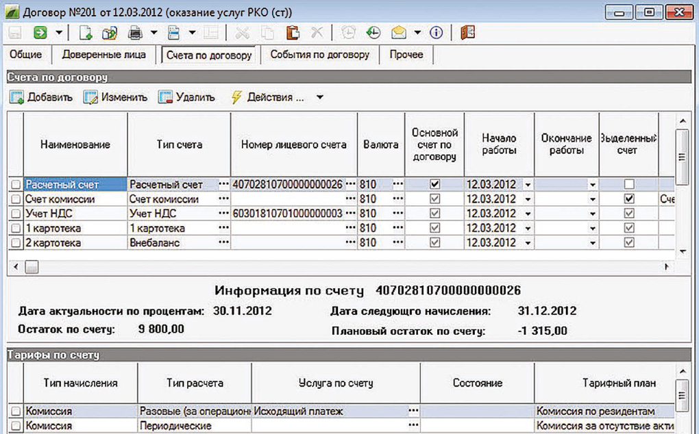This screenshot has height=434, width=699.
Task: Click the new document toolbar icon
Action: pos(85,32)
